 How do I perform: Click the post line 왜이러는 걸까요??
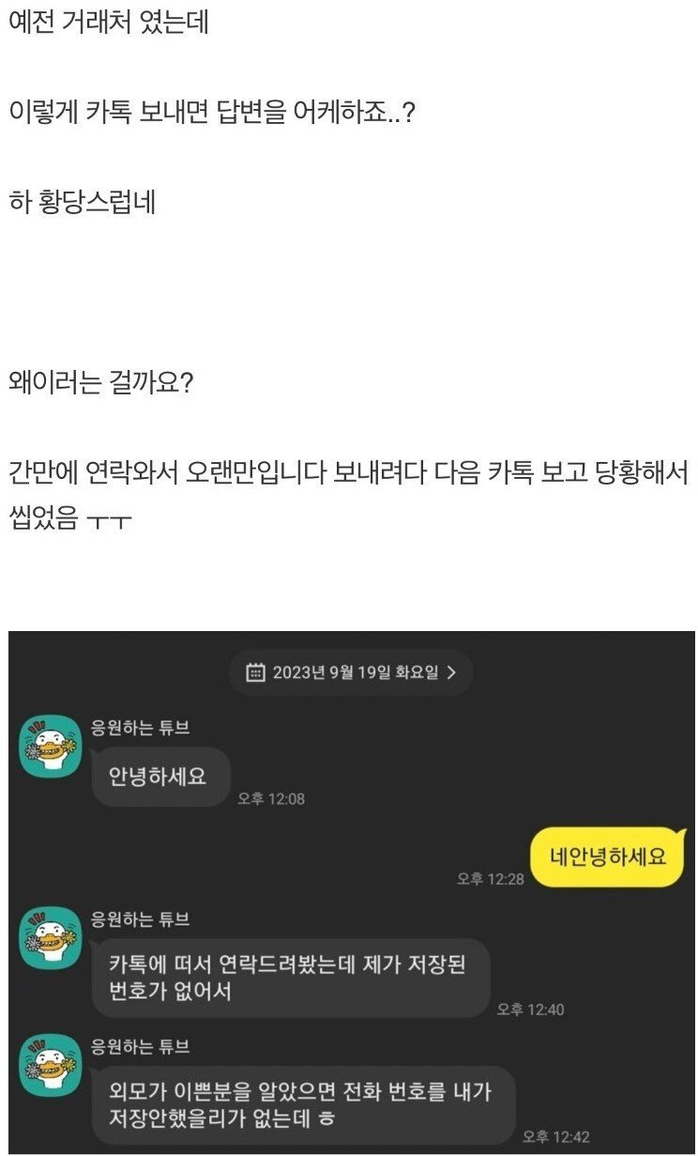click(100, 383)
